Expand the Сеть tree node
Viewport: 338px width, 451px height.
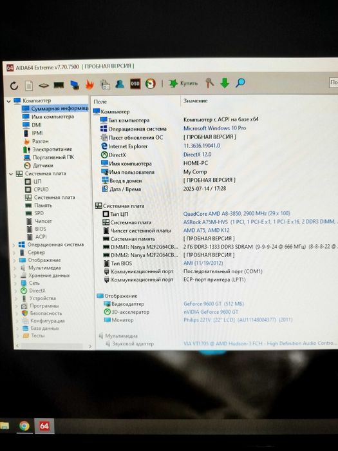[15, 283]
